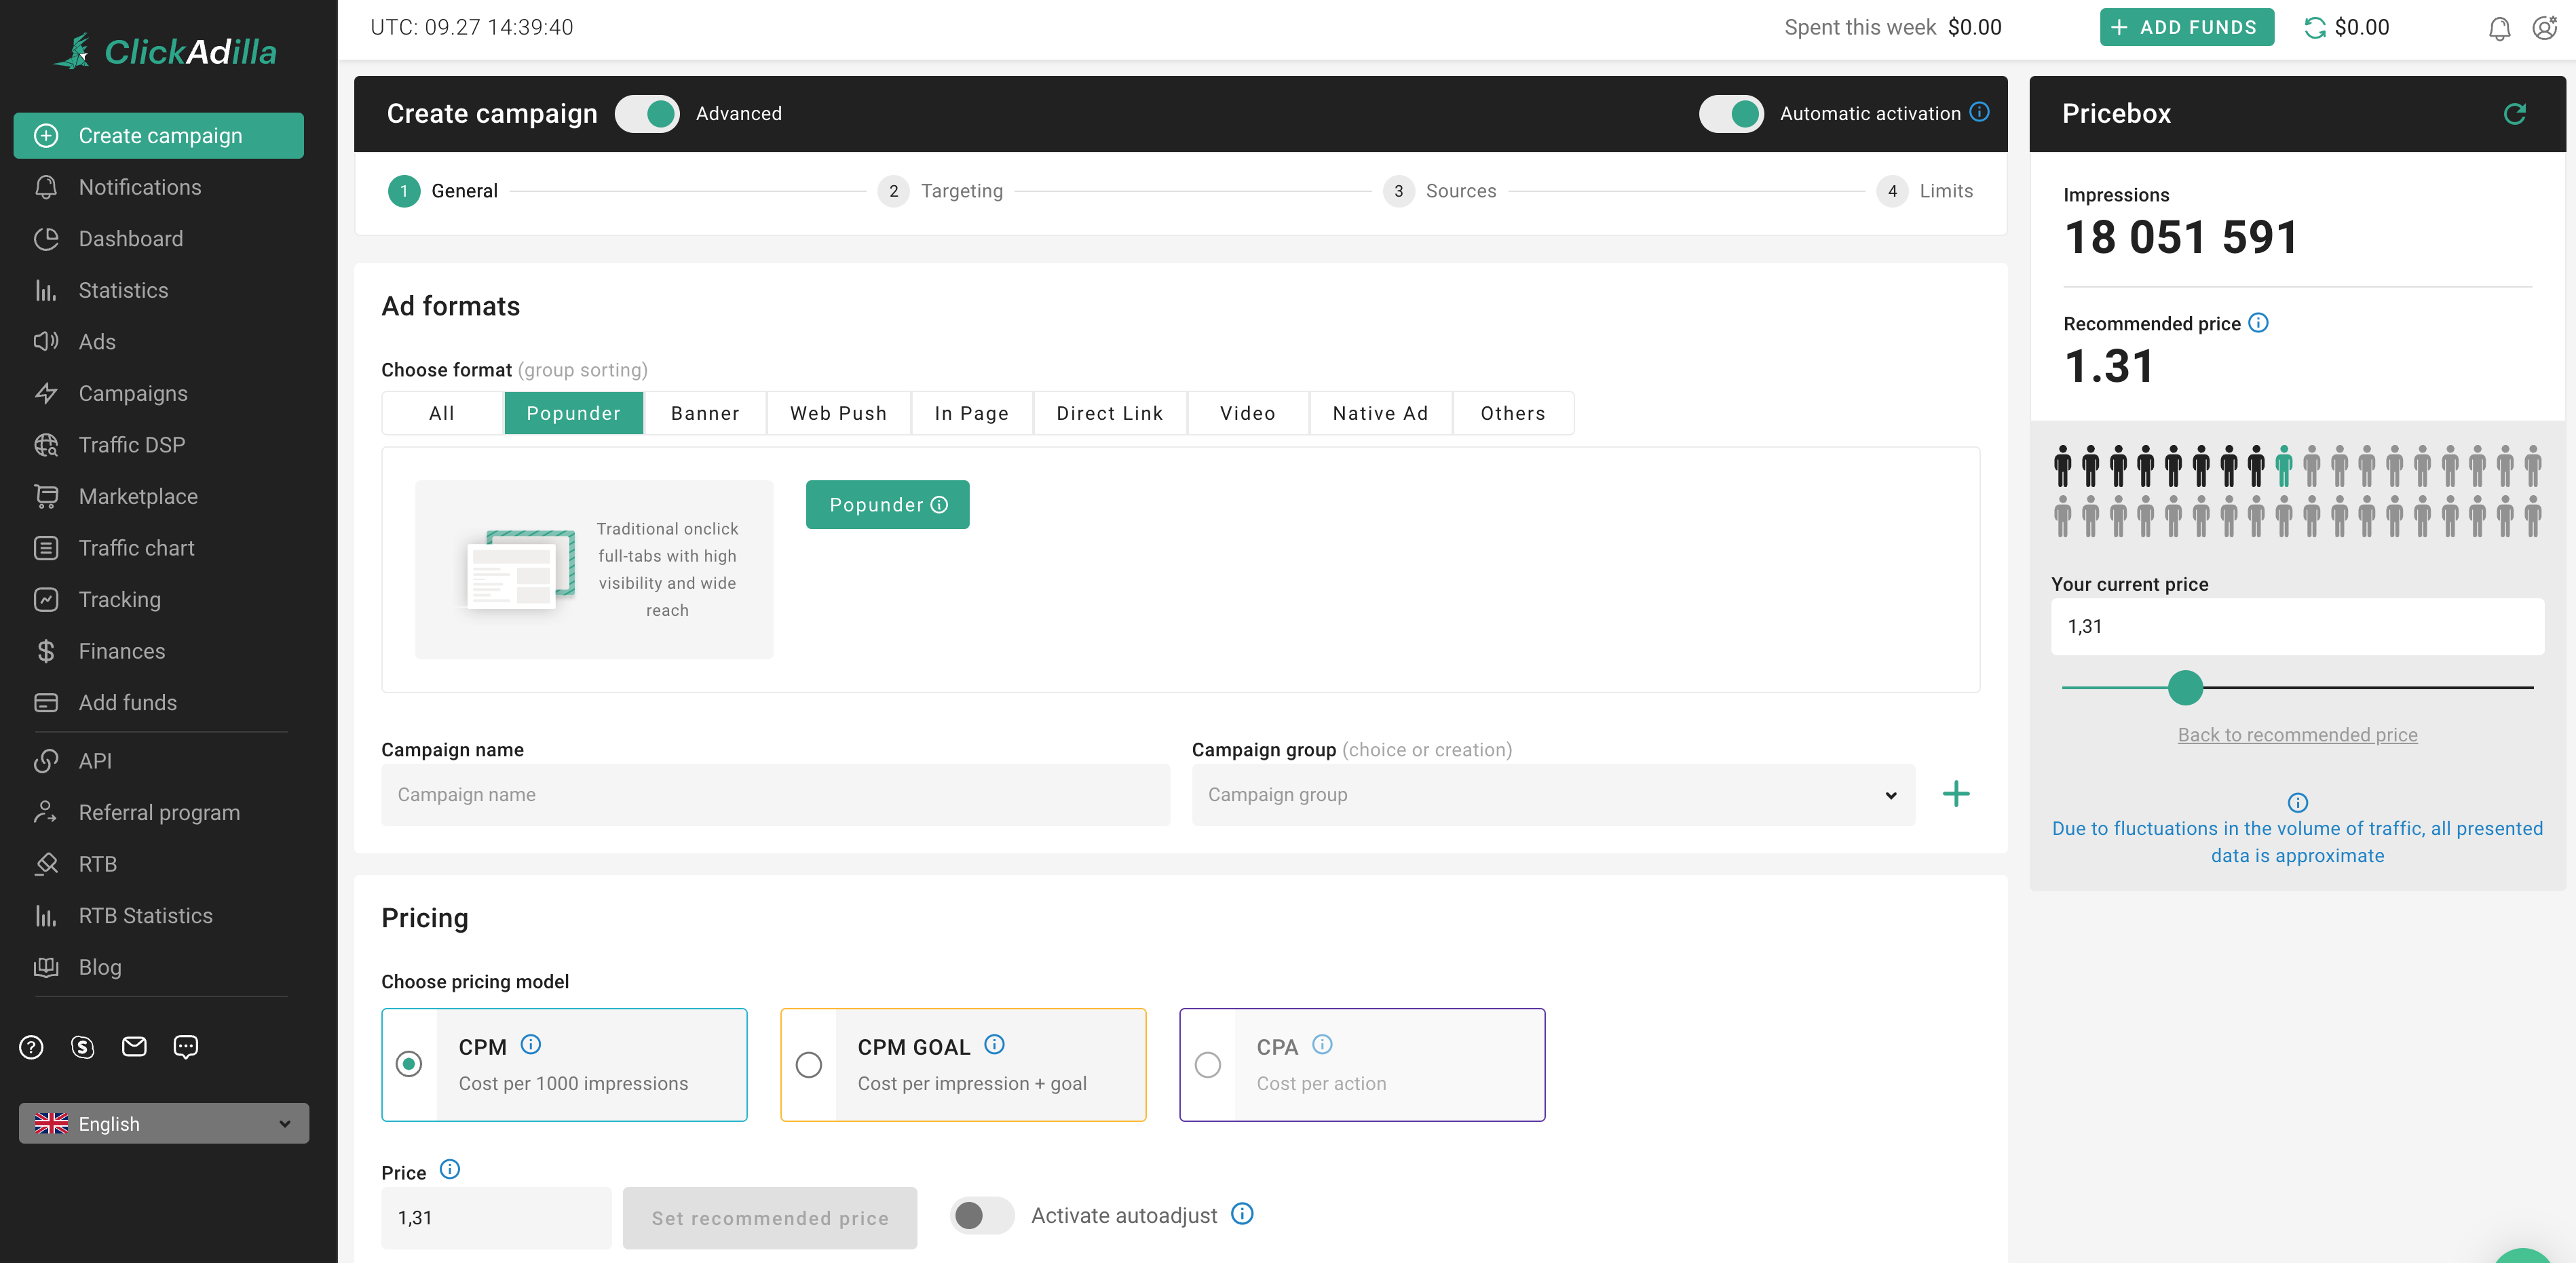Click Back to recommended price link
2576x1263 pixels.
[2297, 735]
